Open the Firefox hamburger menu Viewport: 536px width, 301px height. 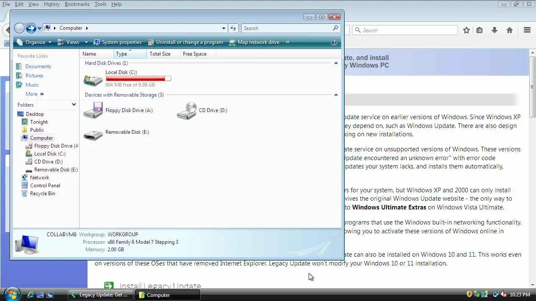pos(527,30)
